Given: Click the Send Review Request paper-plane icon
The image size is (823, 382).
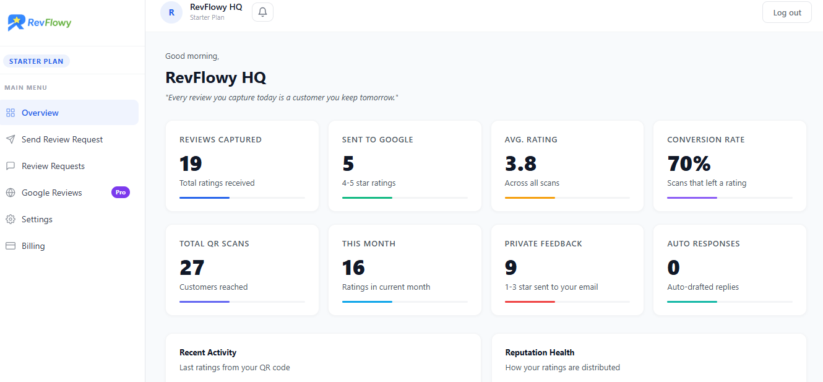Looking at the screenshot, I should click(x=10, y=139).
